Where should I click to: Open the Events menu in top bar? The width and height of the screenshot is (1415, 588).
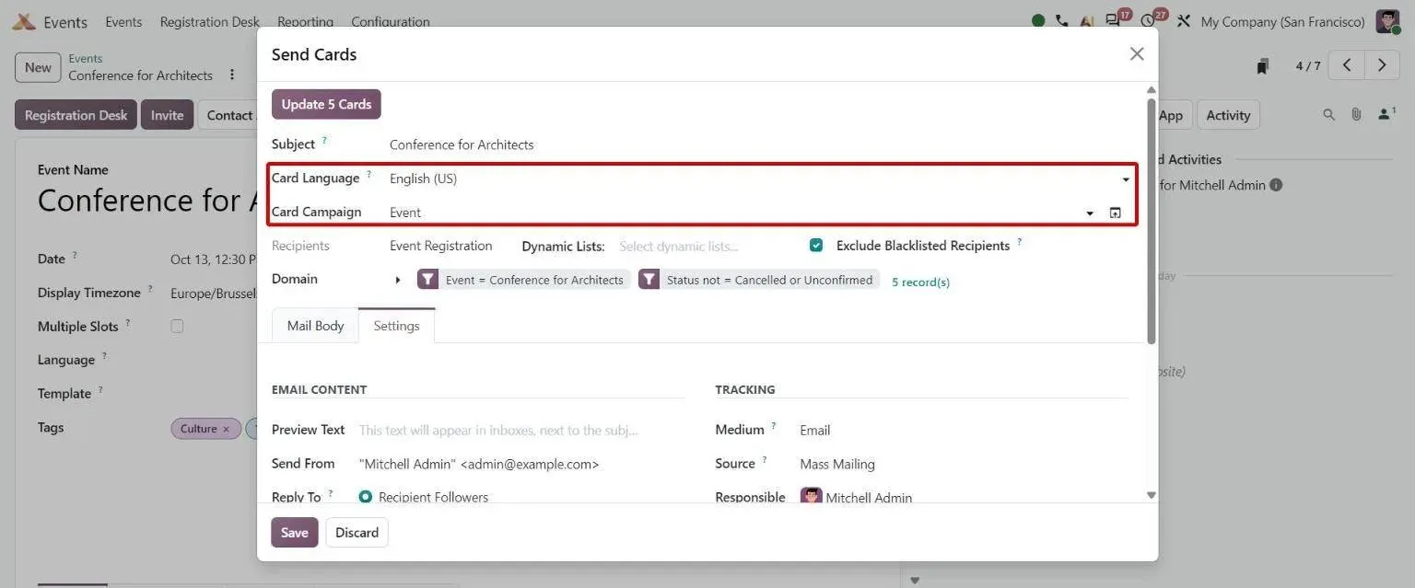click(123, 21)
